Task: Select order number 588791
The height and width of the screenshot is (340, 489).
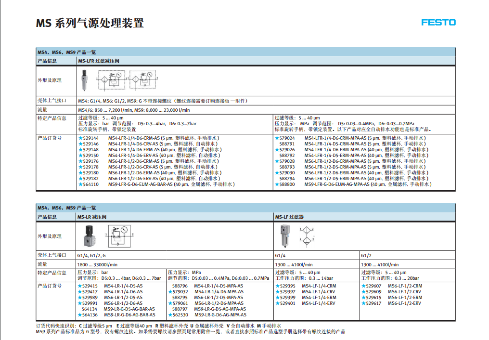Action: (287, 144)
